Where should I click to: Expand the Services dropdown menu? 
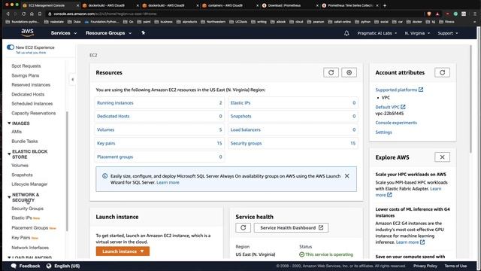(x=64, y=33)
